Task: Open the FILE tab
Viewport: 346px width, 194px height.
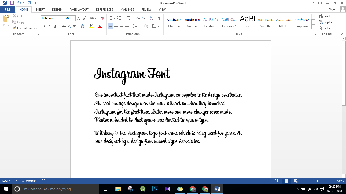Action: coord(8,9)
